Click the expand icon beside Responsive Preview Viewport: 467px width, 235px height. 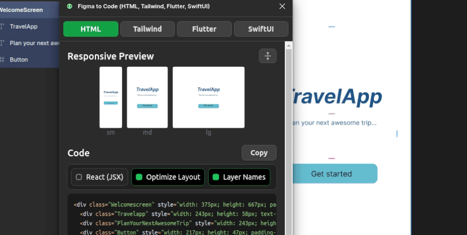(267, 56)
